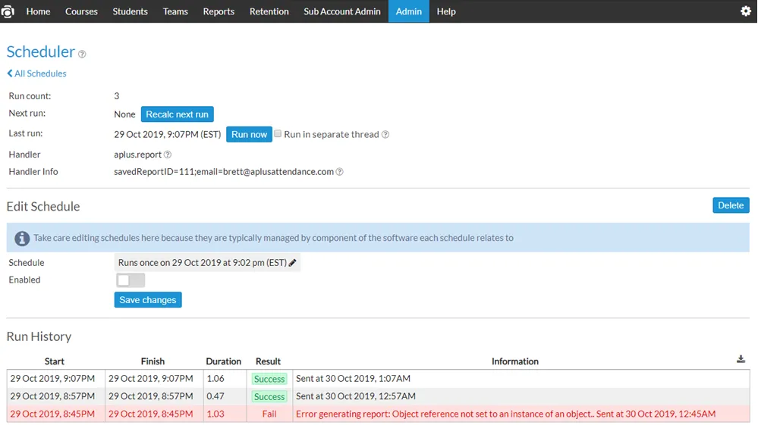Click help icon next to aplus.report handler
Viewport: 758px width, 425px height.
click(x=167, y=155)
